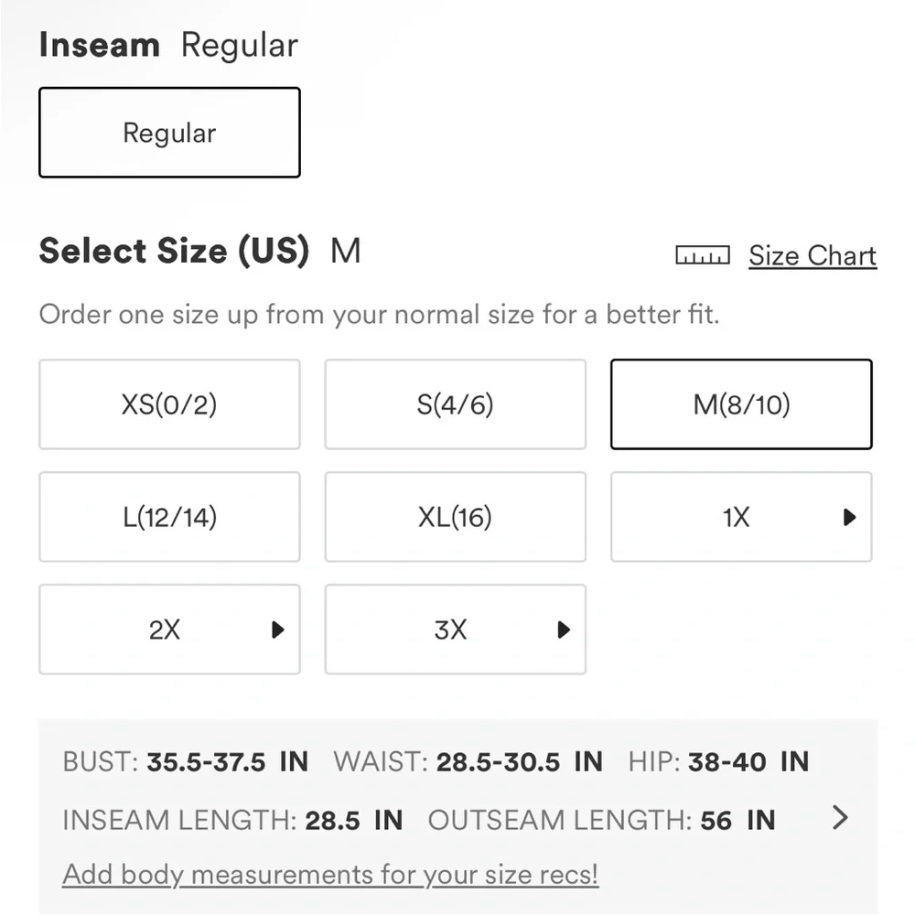915x915 pixels.
Task: Click the bust measurement text
Action: point(185,761)
